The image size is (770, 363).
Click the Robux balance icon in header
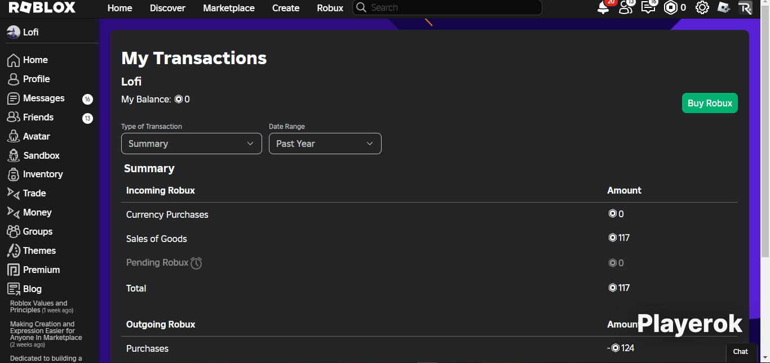tap(671, 8)
